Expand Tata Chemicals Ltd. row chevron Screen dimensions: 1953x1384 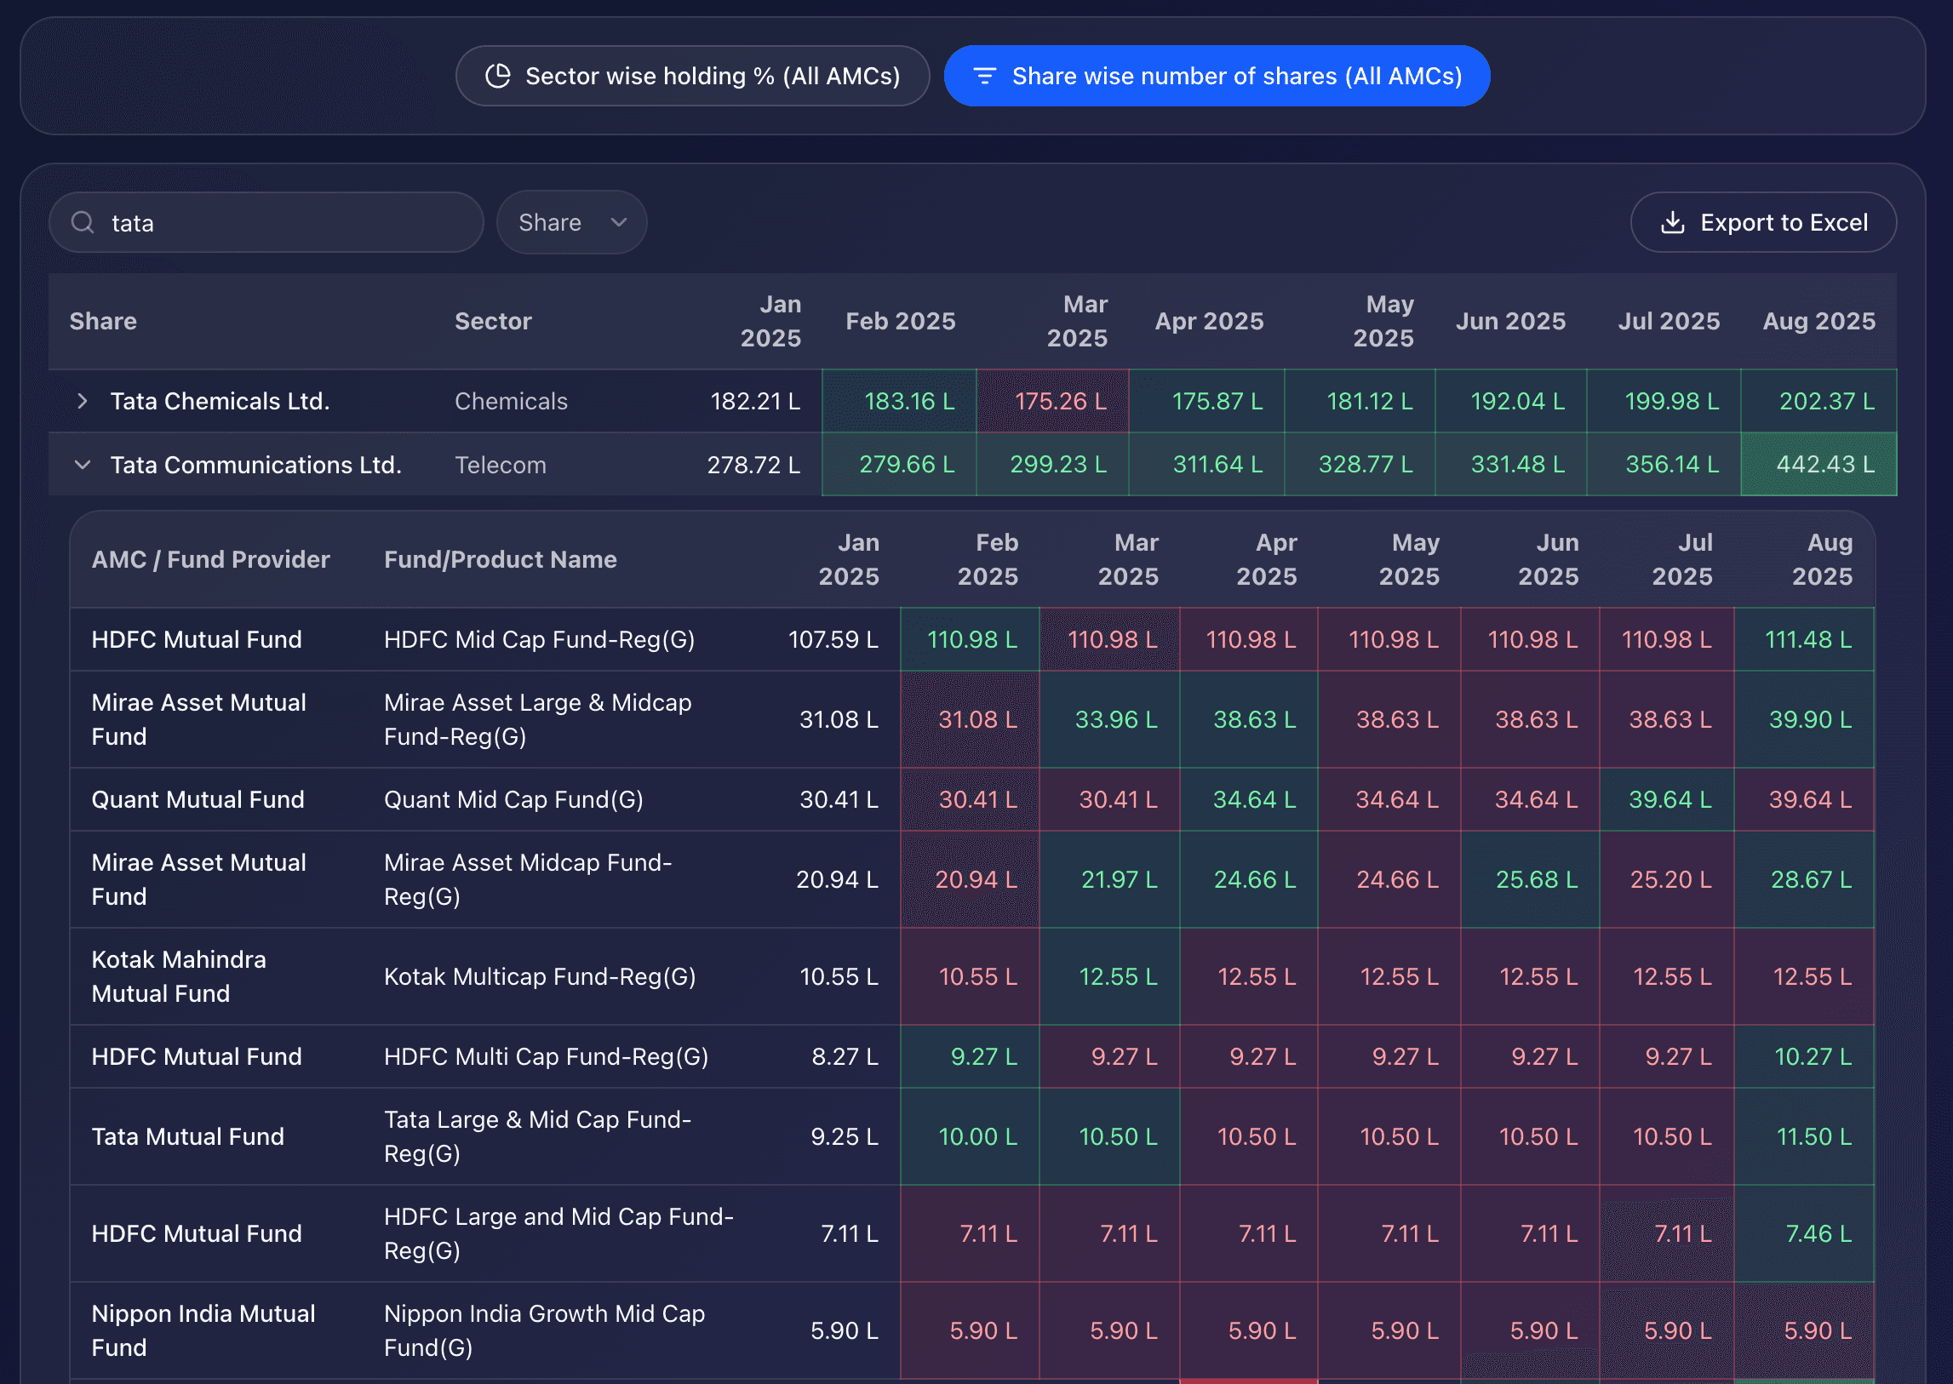click(82, 401)
